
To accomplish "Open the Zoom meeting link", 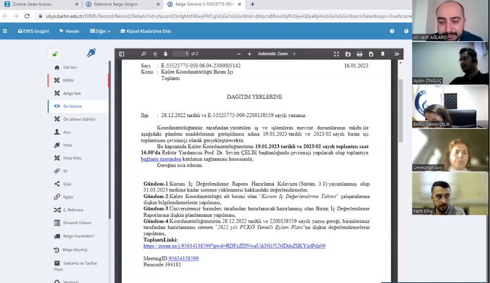I will coord(234,246).
